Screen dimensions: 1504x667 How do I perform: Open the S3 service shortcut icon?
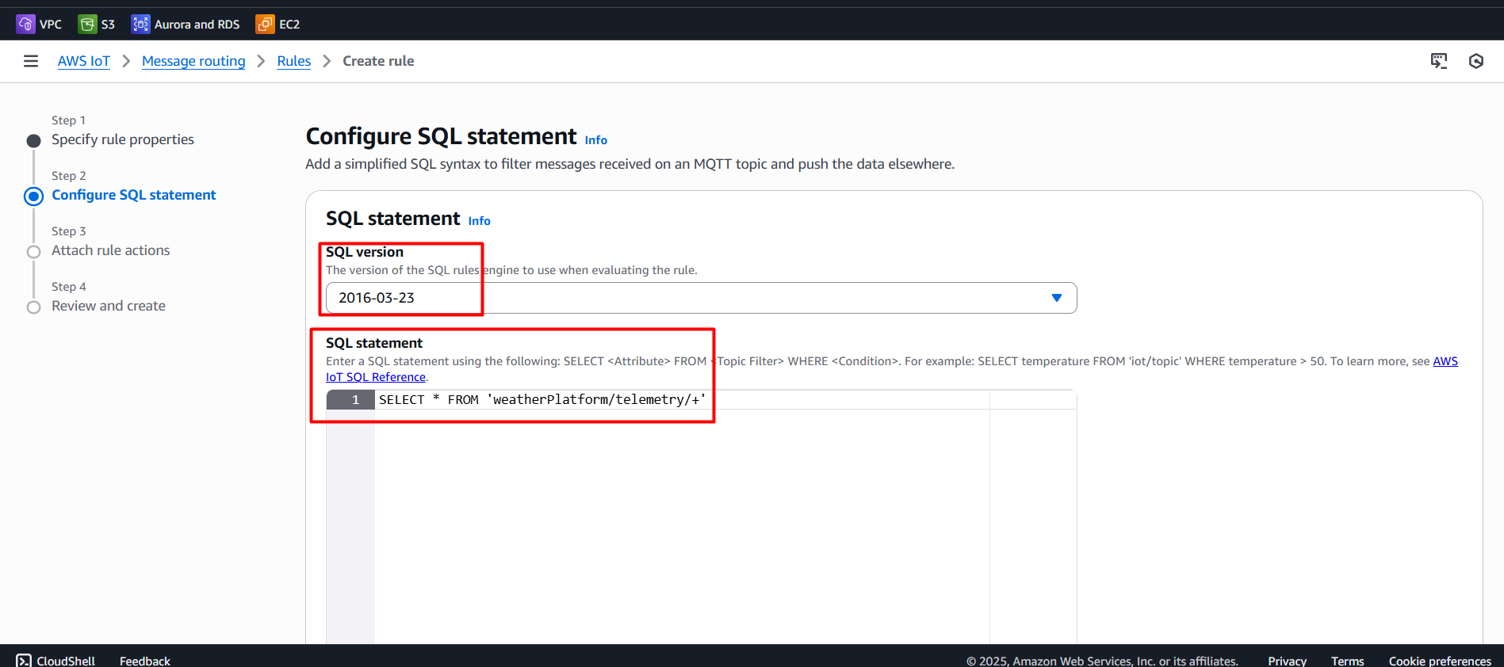[87, 25]
